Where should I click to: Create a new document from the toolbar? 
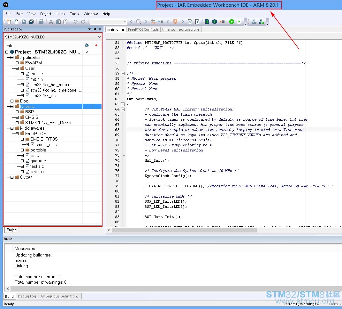(x=9, y=22)
